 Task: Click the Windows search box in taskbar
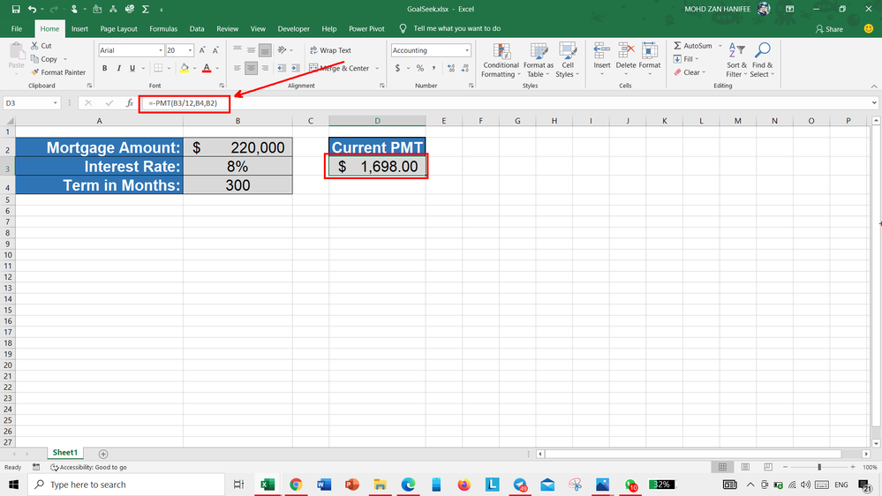tap(126, 485)
